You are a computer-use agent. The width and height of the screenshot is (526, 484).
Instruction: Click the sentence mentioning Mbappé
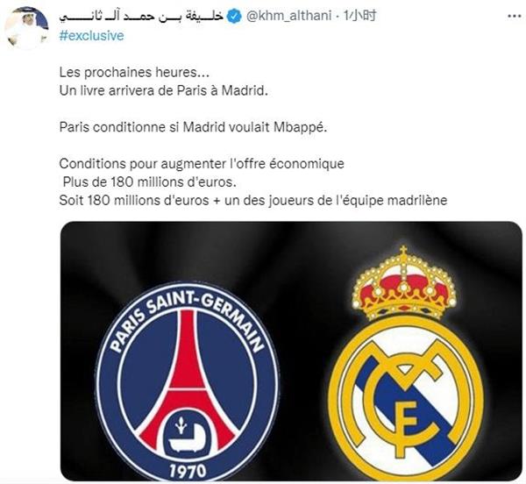coord(193,127)
